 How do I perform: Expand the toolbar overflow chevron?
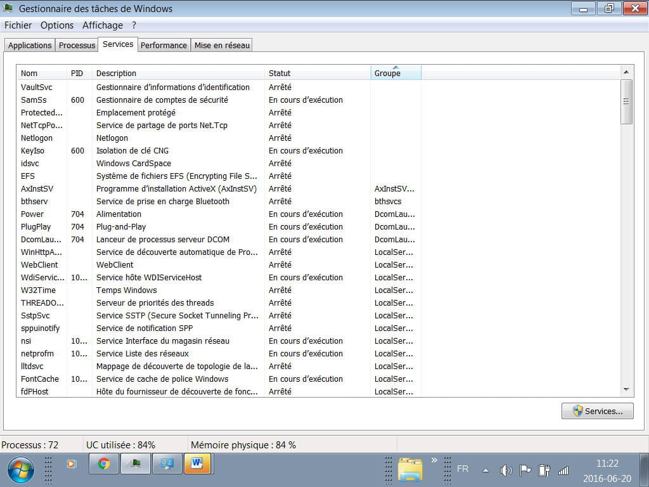434,460
